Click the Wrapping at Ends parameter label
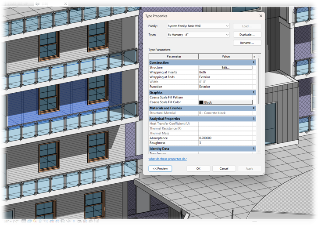The image size is (318, 225). (x=162, y=77)
